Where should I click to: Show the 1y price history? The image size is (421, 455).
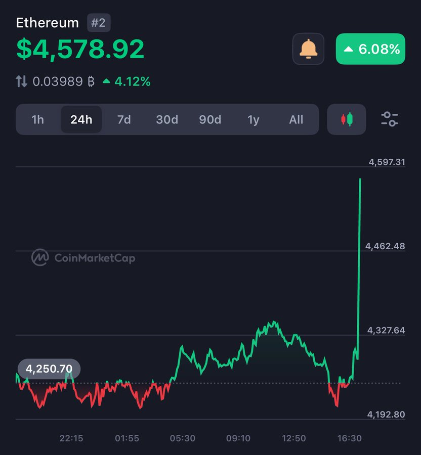point(253,119)
